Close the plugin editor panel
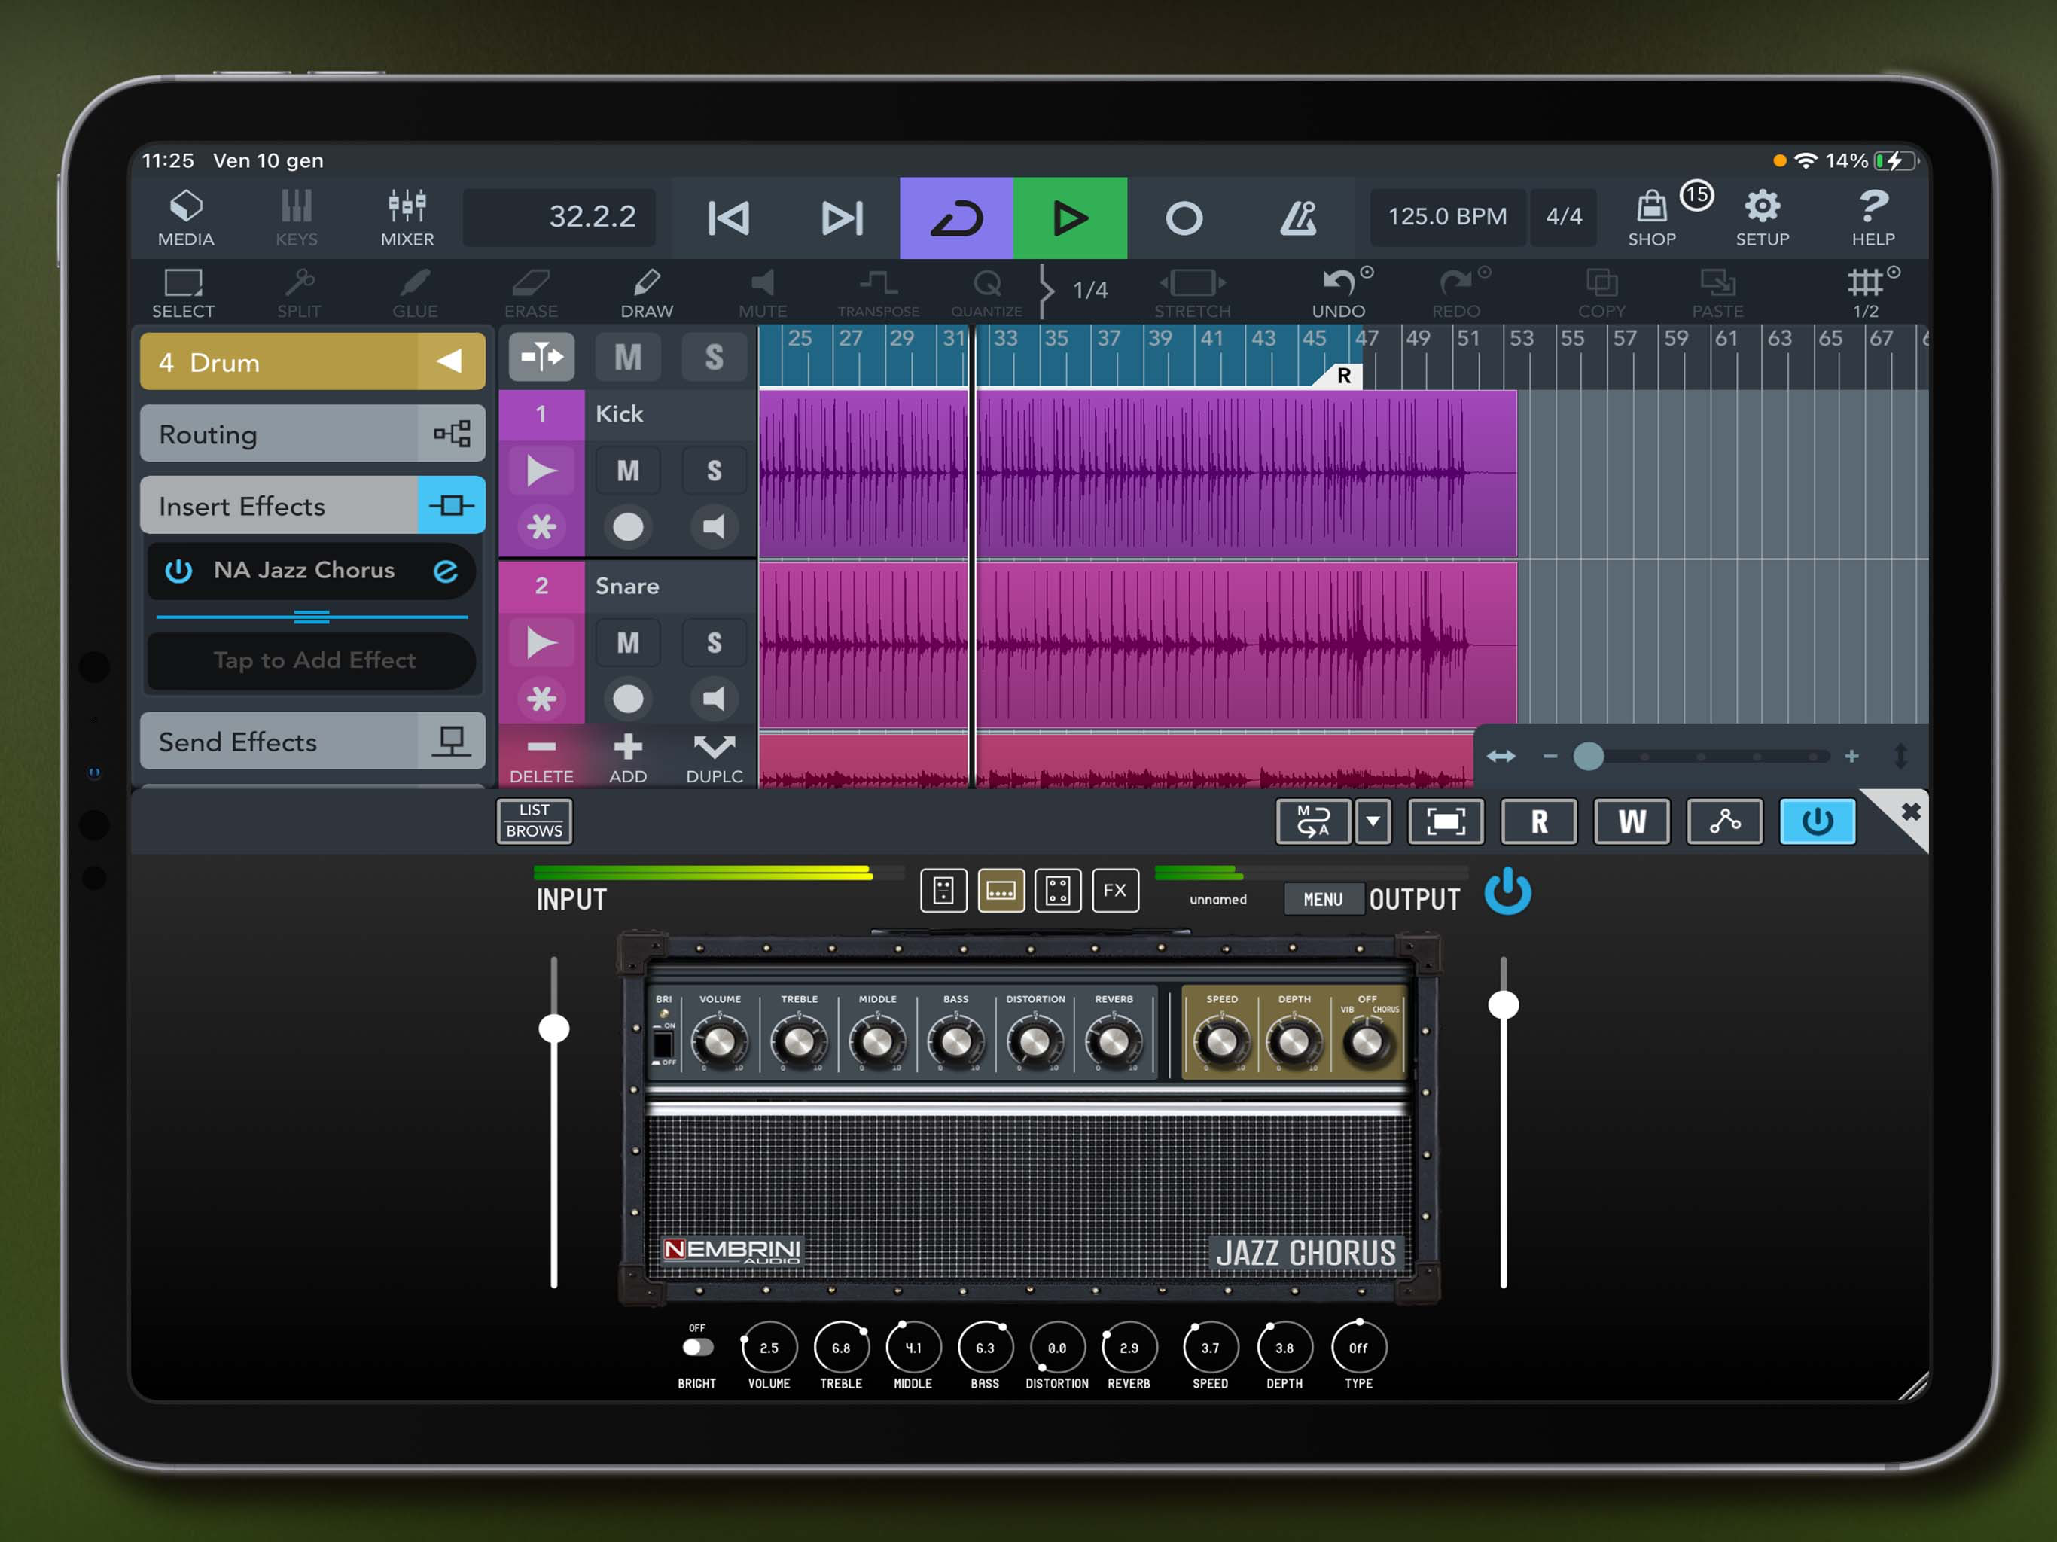Image resolution: width=2057 pixels, height=1542 pixels. coord(1910,812)
